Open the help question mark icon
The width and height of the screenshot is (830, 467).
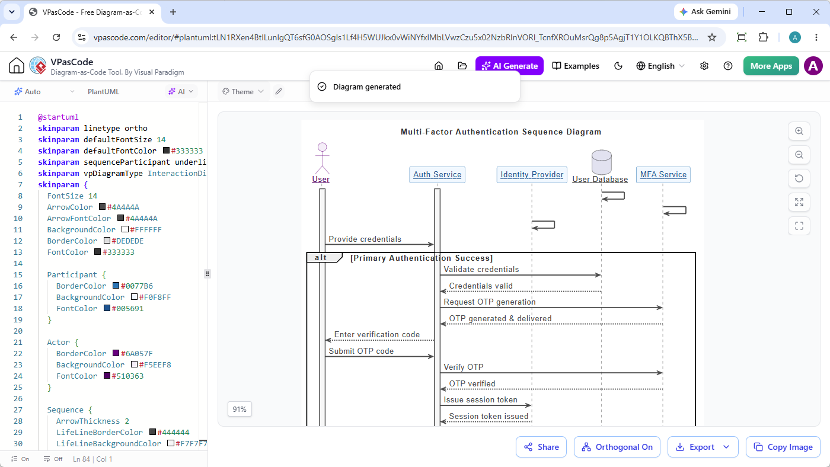tap(728, 66)
